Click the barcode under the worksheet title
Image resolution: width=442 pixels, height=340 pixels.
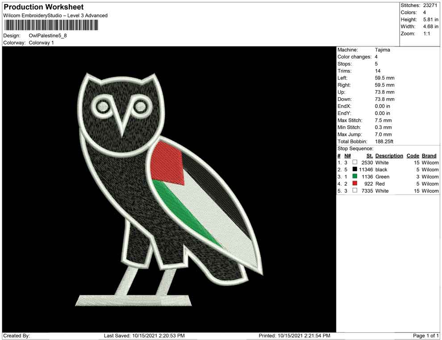coord(51,25)
